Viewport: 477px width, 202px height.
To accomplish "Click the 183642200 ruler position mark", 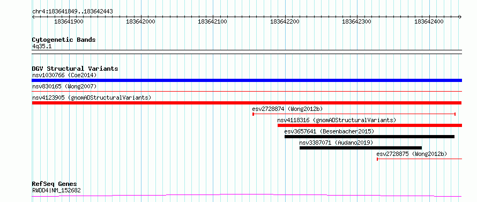I will pos(285,22).
